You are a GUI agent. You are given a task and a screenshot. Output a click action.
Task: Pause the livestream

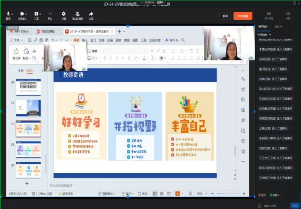coord(225,15)
